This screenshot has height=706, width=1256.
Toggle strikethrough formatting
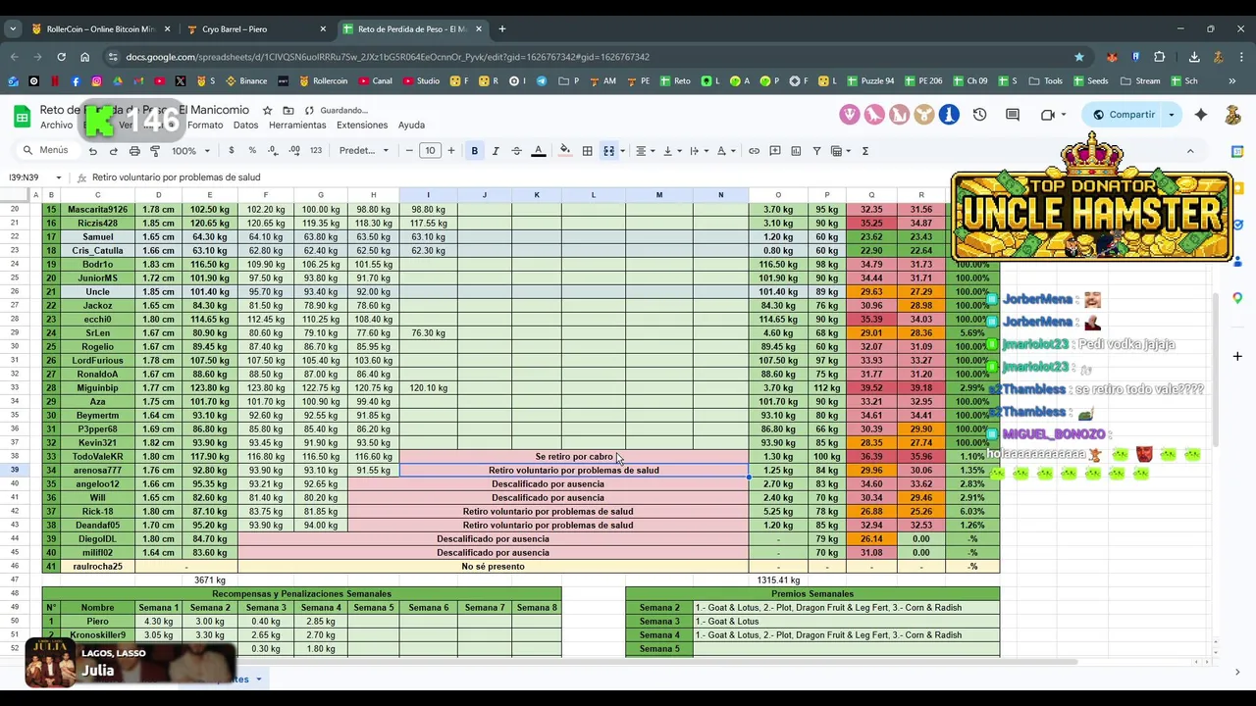coord(516,151)
